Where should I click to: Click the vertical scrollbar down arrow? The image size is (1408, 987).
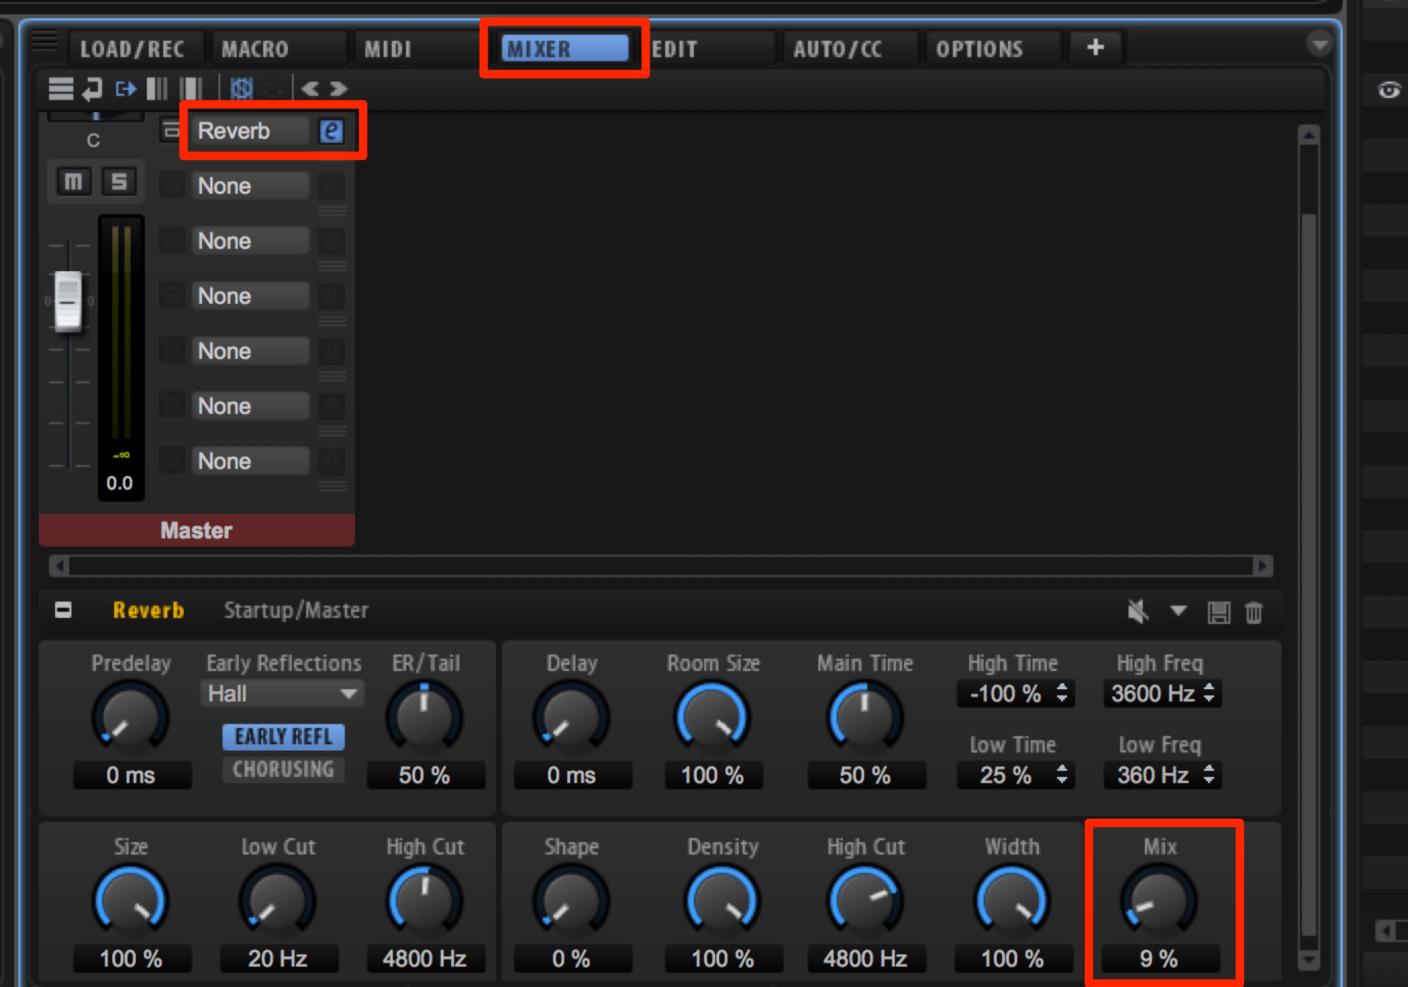(x=1309, y=959)
